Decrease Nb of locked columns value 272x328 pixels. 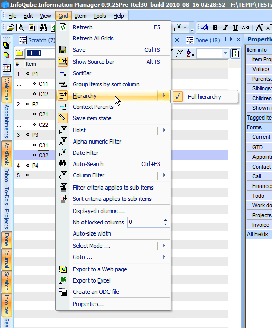click(165, 224)
